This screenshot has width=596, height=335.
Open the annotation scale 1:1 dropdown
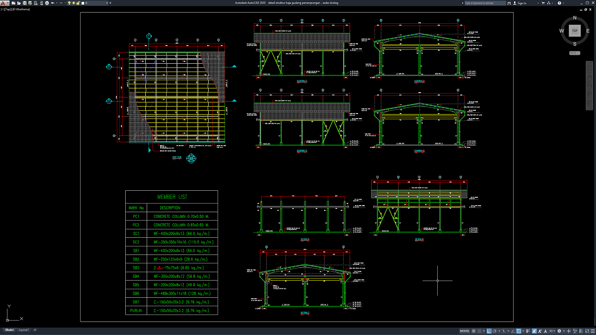(x=552, y=331)
